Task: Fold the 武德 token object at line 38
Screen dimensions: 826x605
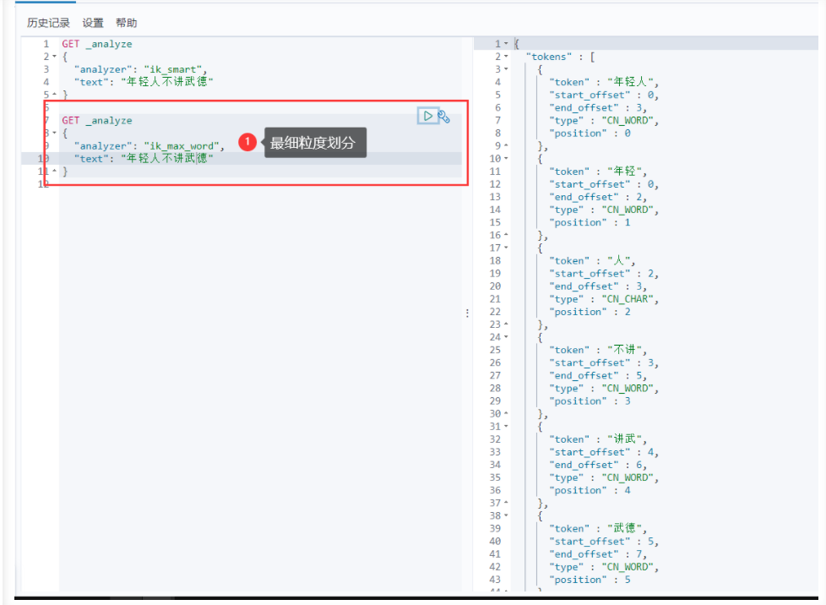Action: [506, 515]
